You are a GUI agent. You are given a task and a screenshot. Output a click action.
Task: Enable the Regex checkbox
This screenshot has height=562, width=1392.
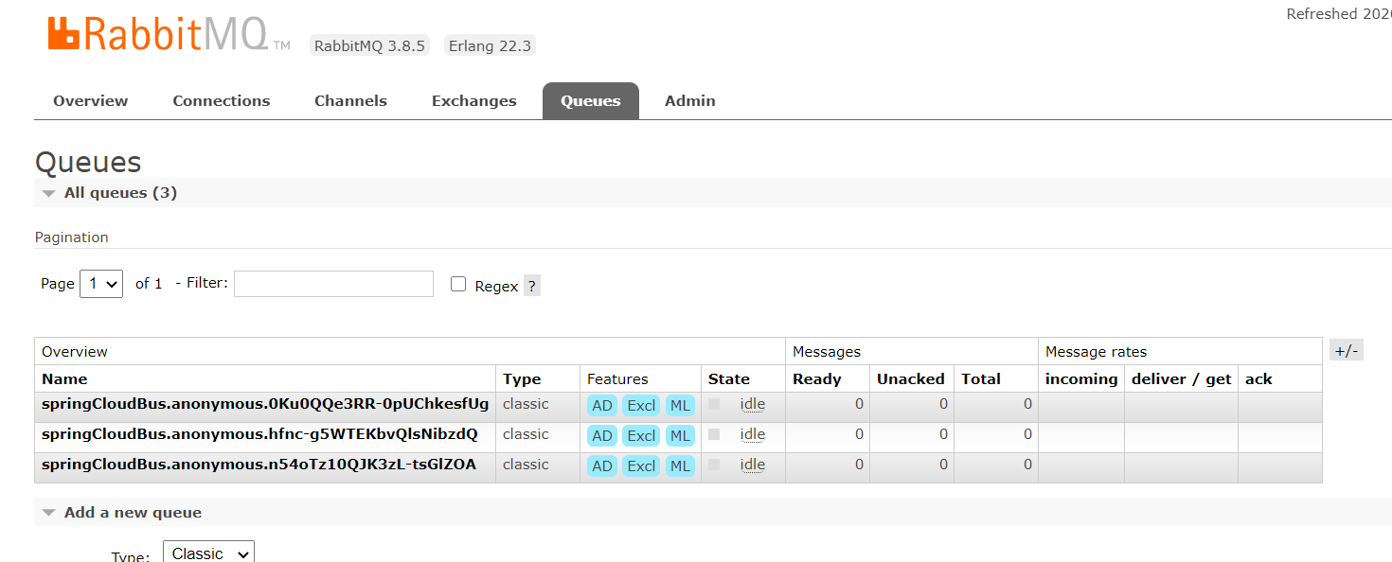coord(458,284)
